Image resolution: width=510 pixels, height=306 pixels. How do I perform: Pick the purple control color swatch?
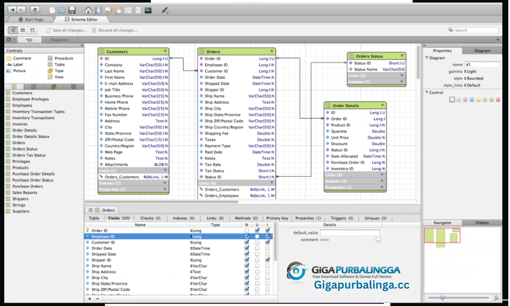coord(465,99)
